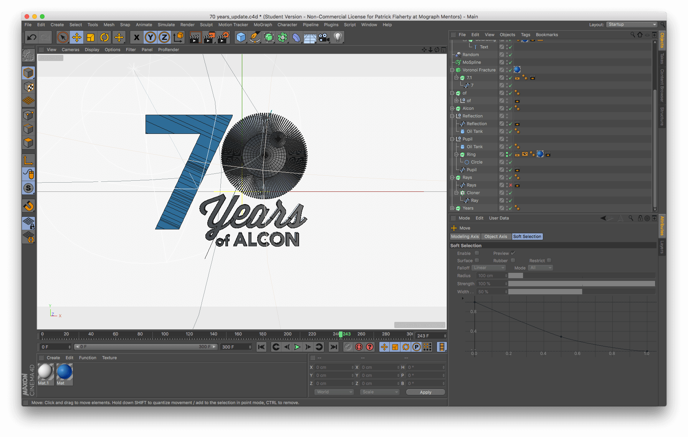The height and width of the screenshot is (437, 688).
Task: Collapse the Voronoi Fracture tree item
Action: [x=452, y=70]
